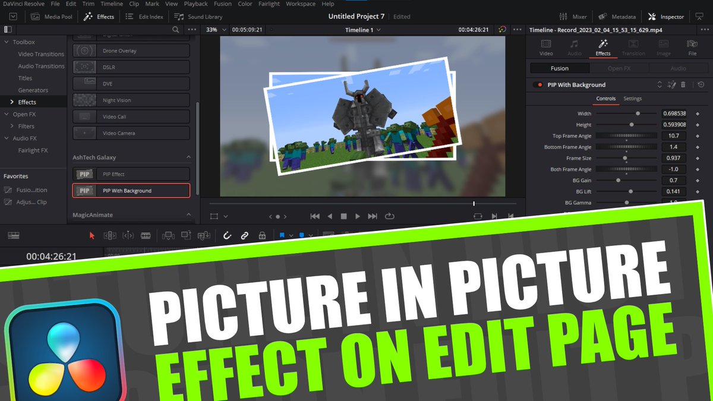Image resolution: width=713 pixels, height=401 pixels.
Task: Select Video Transitions in Toolbox
Action: pyautogui.click(x=41, y=54)
